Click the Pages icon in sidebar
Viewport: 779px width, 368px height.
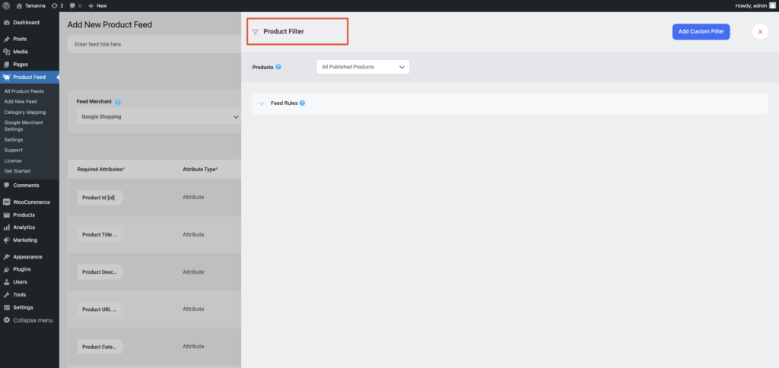tap(6, 65)
